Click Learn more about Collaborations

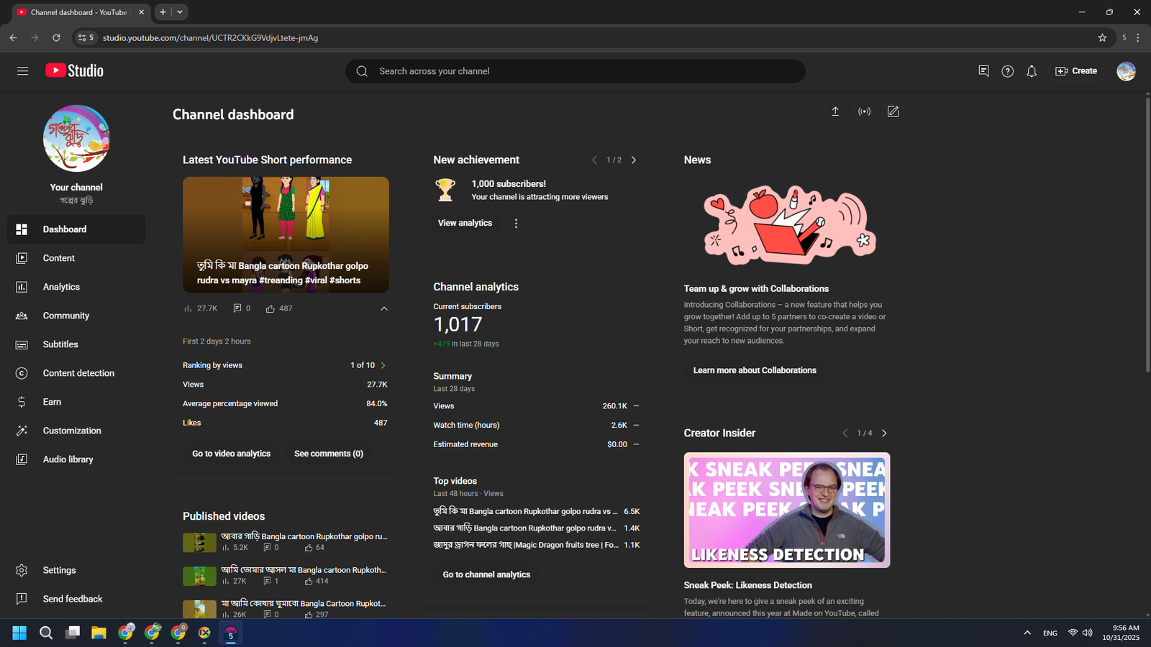click(754, 370)
